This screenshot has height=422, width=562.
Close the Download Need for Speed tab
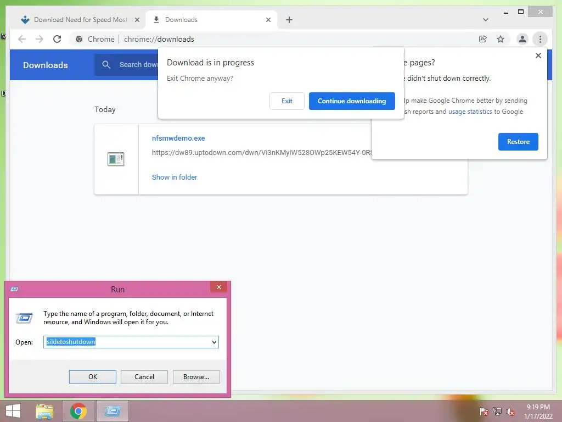click(137, 20)
